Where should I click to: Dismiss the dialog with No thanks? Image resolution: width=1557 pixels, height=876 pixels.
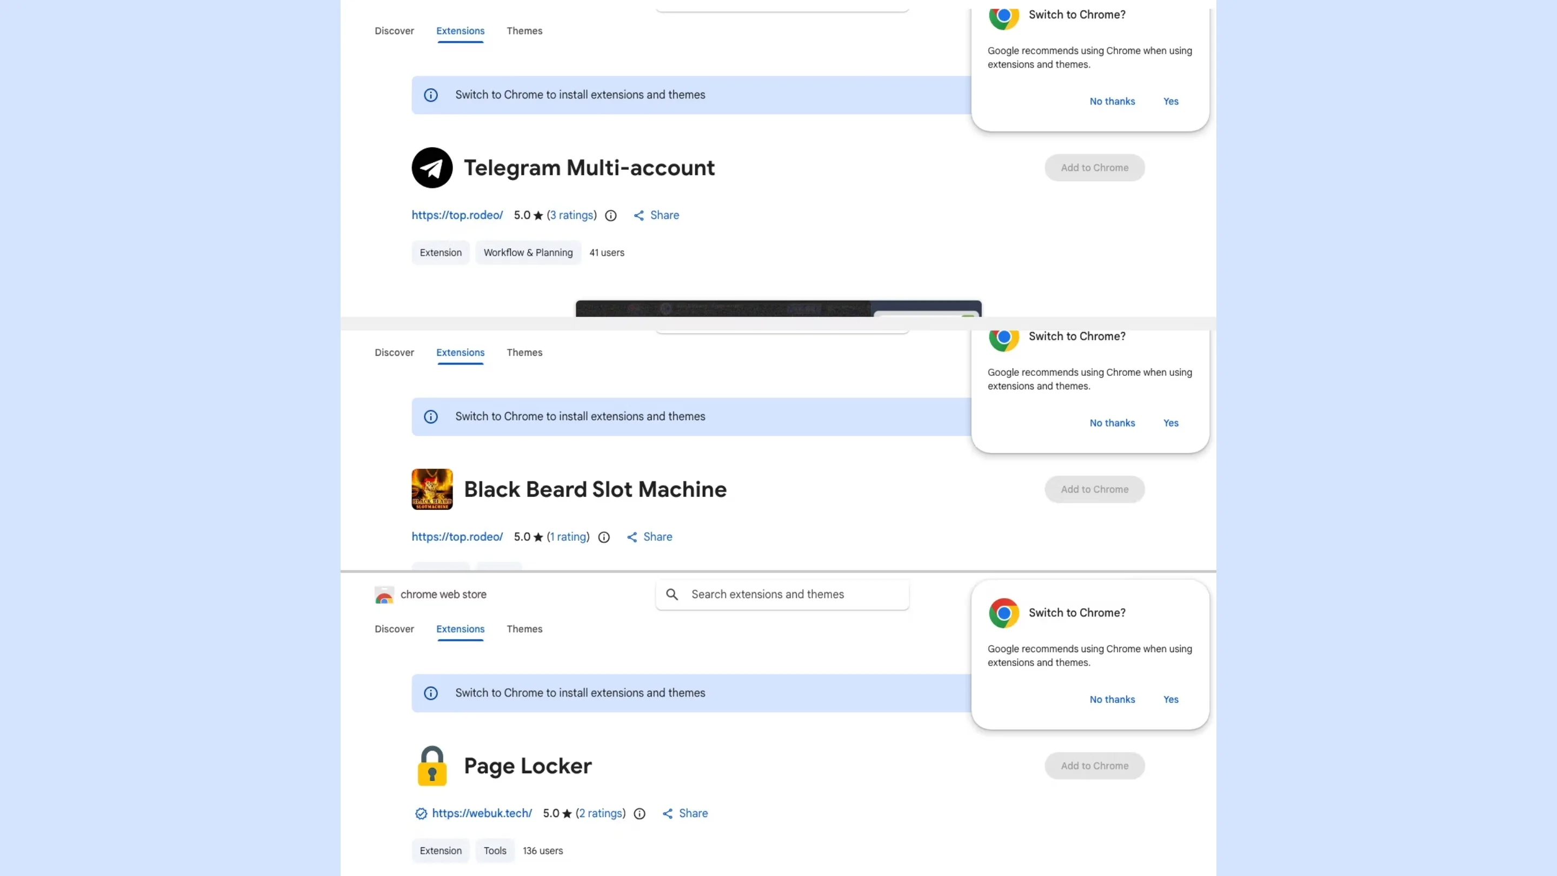coord(1112,700)
